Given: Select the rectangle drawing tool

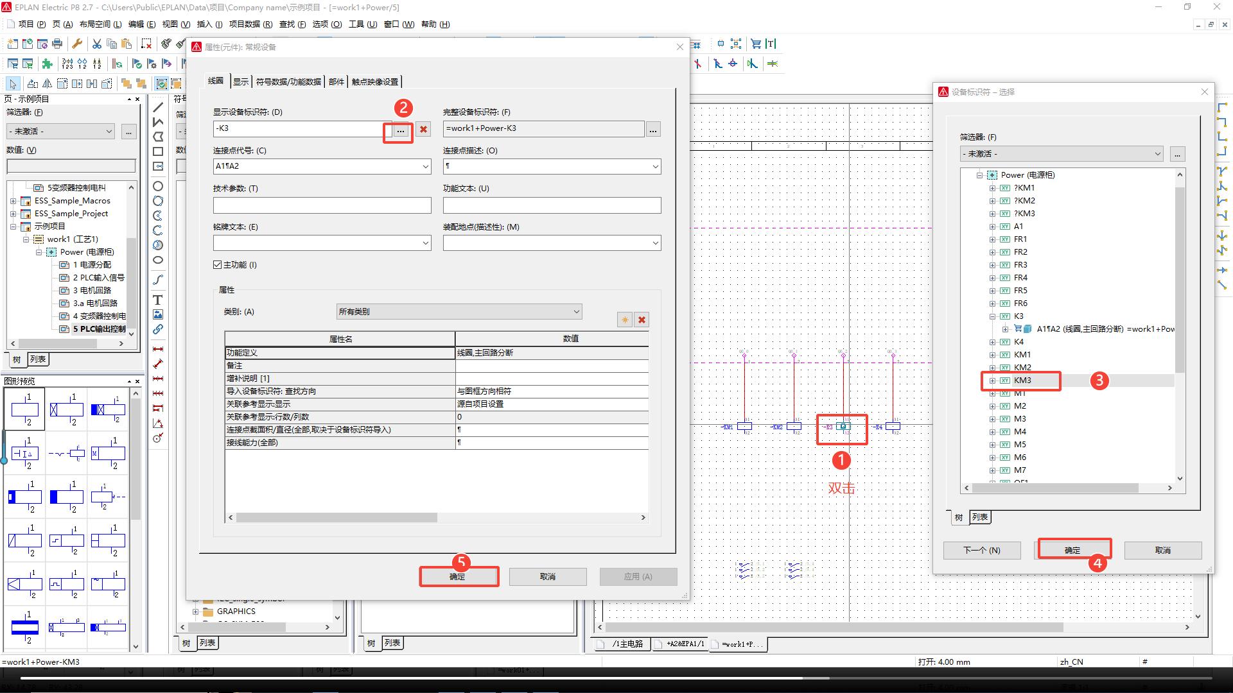Looking at the screenshot, I should pos(157,151).
